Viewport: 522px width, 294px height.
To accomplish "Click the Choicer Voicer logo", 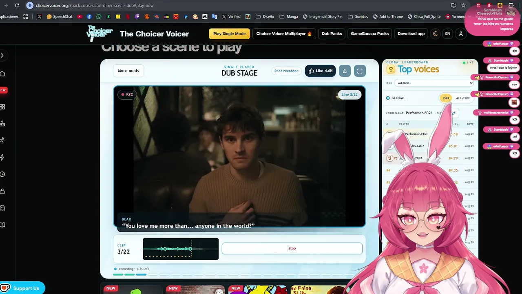I will pos(99,33).
